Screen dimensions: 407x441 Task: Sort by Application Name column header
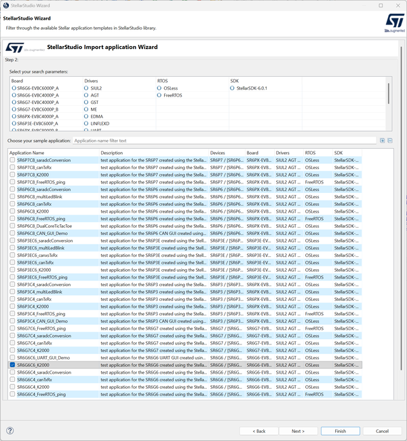[54, 153]
